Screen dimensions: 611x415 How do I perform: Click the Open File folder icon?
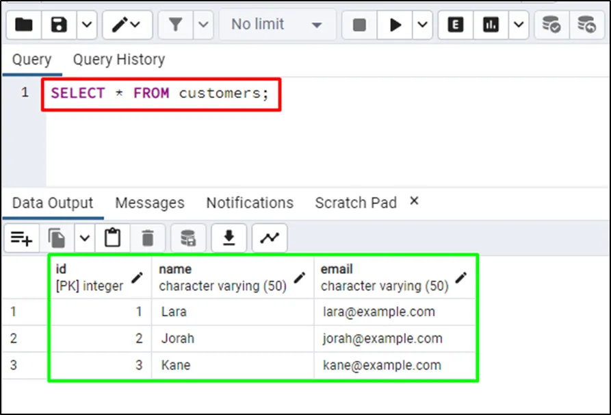24,25
